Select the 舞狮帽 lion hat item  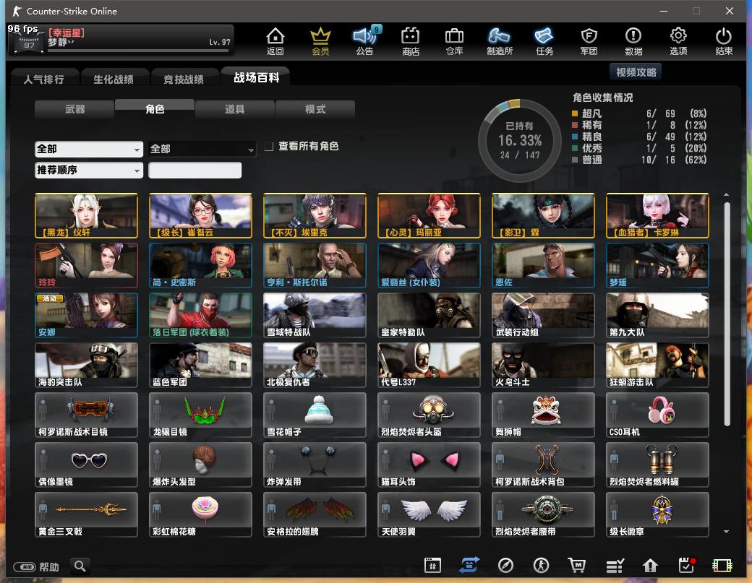coord(543,415)
